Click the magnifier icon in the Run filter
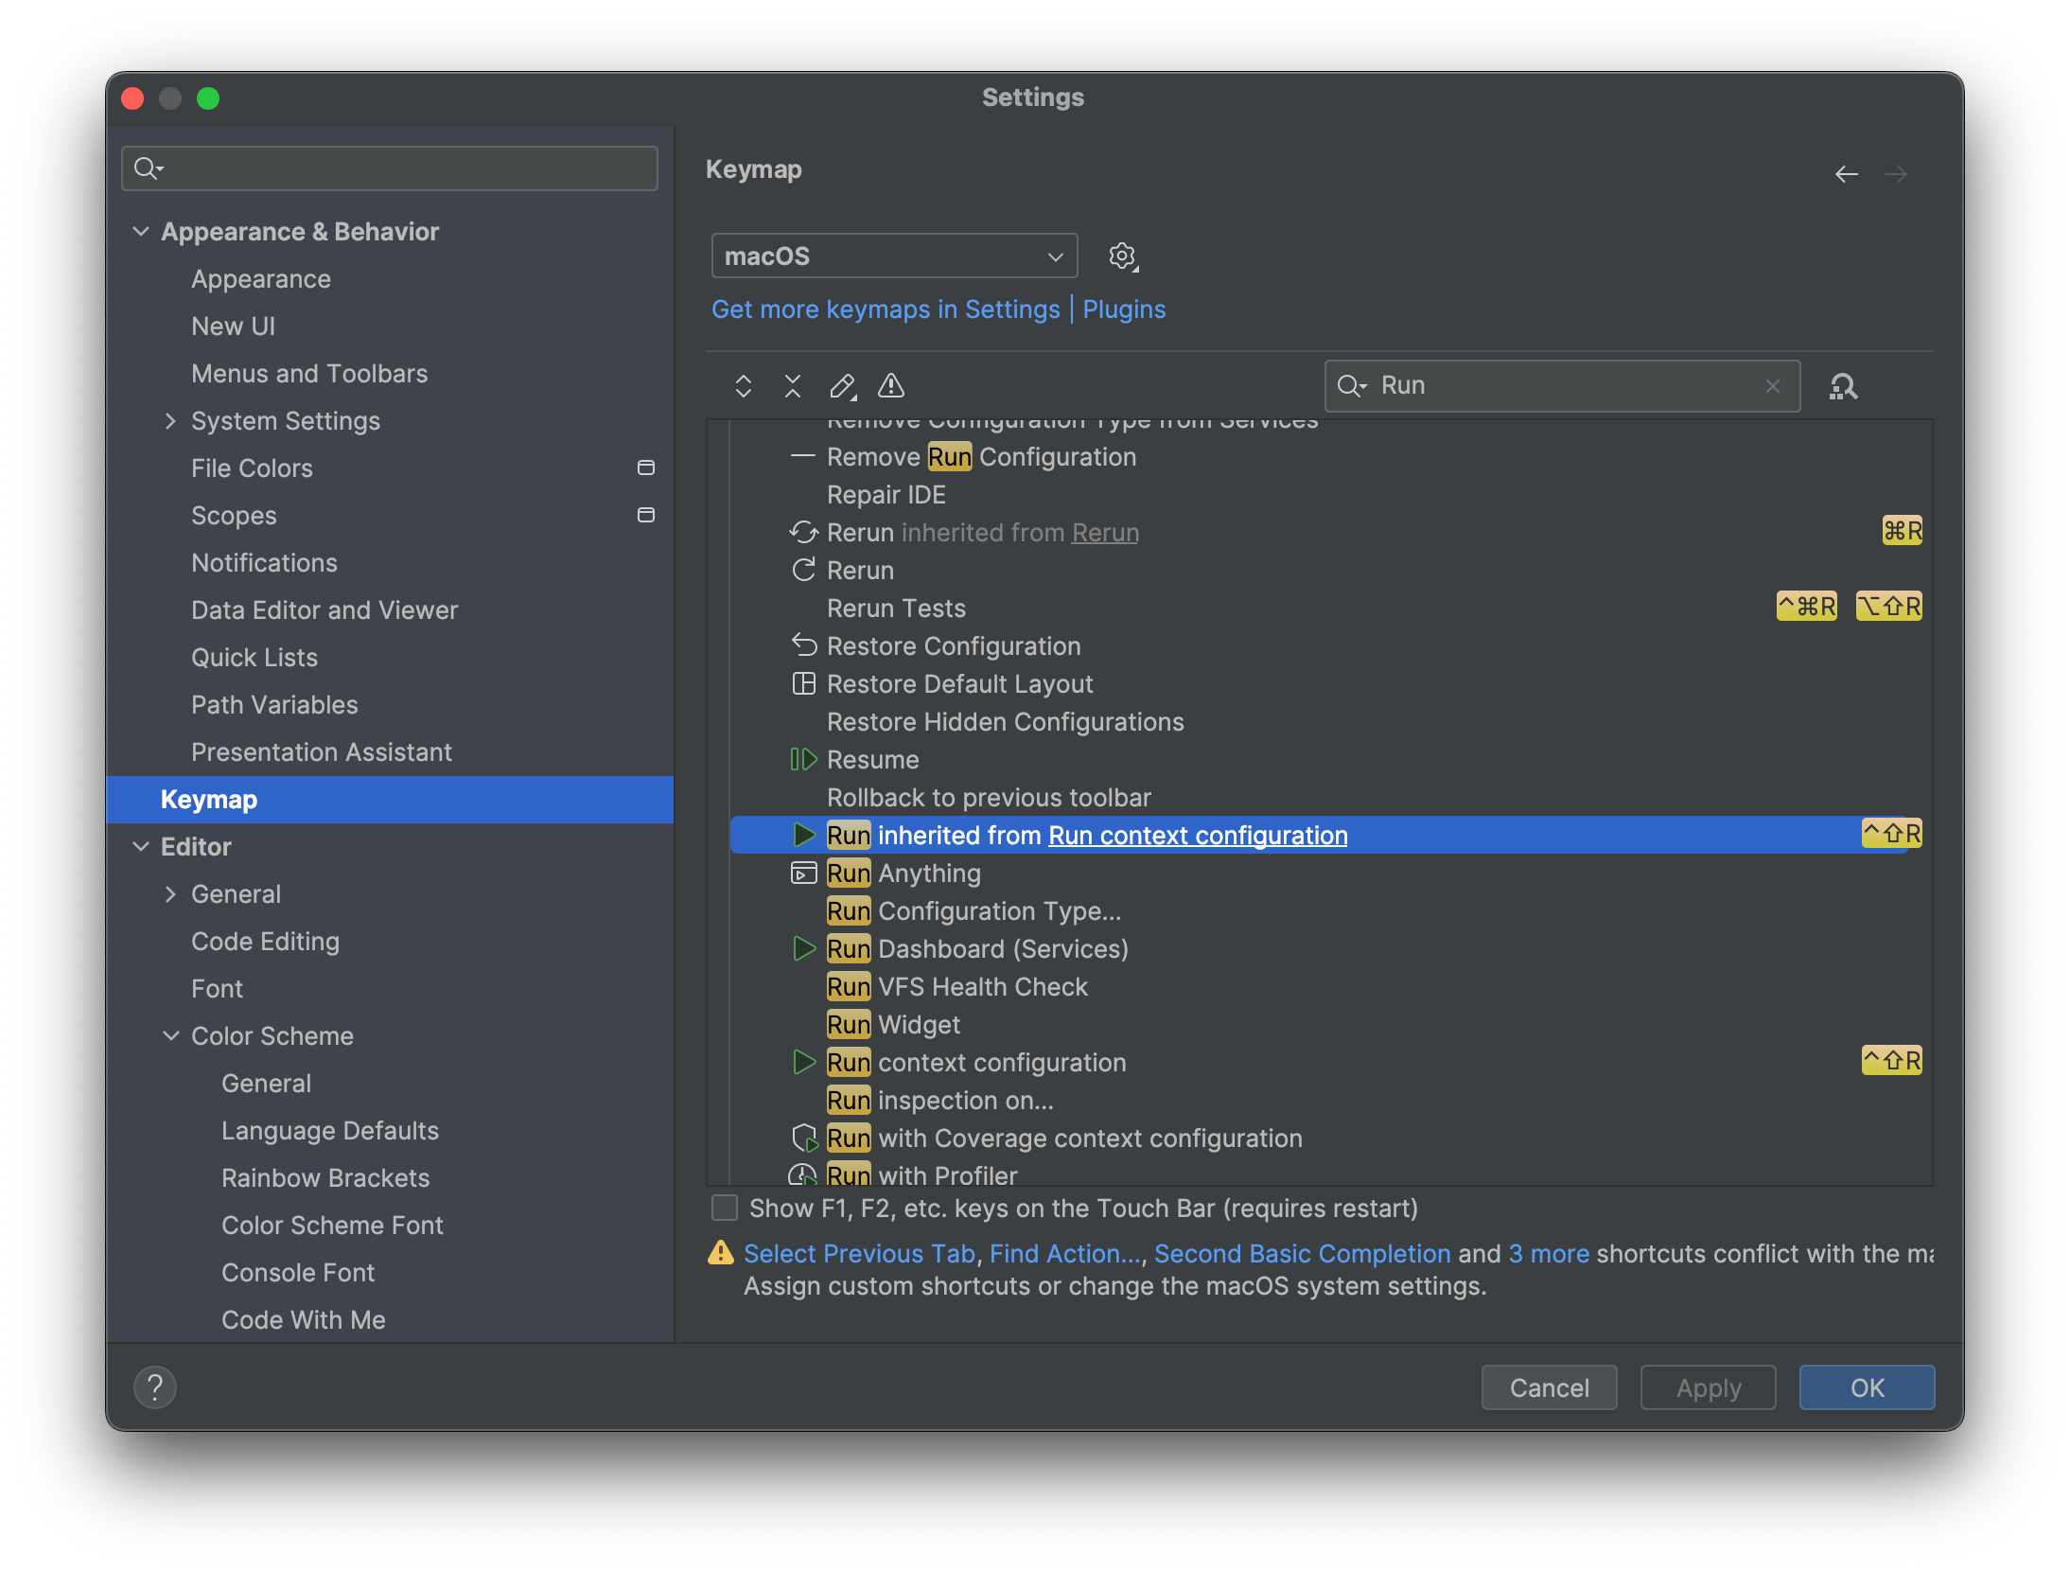The width and height of the screenshot is (2070, 1571). [x=1351, y=386]
